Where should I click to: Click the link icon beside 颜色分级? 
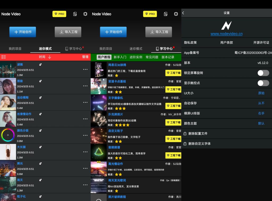click(40, 131)
